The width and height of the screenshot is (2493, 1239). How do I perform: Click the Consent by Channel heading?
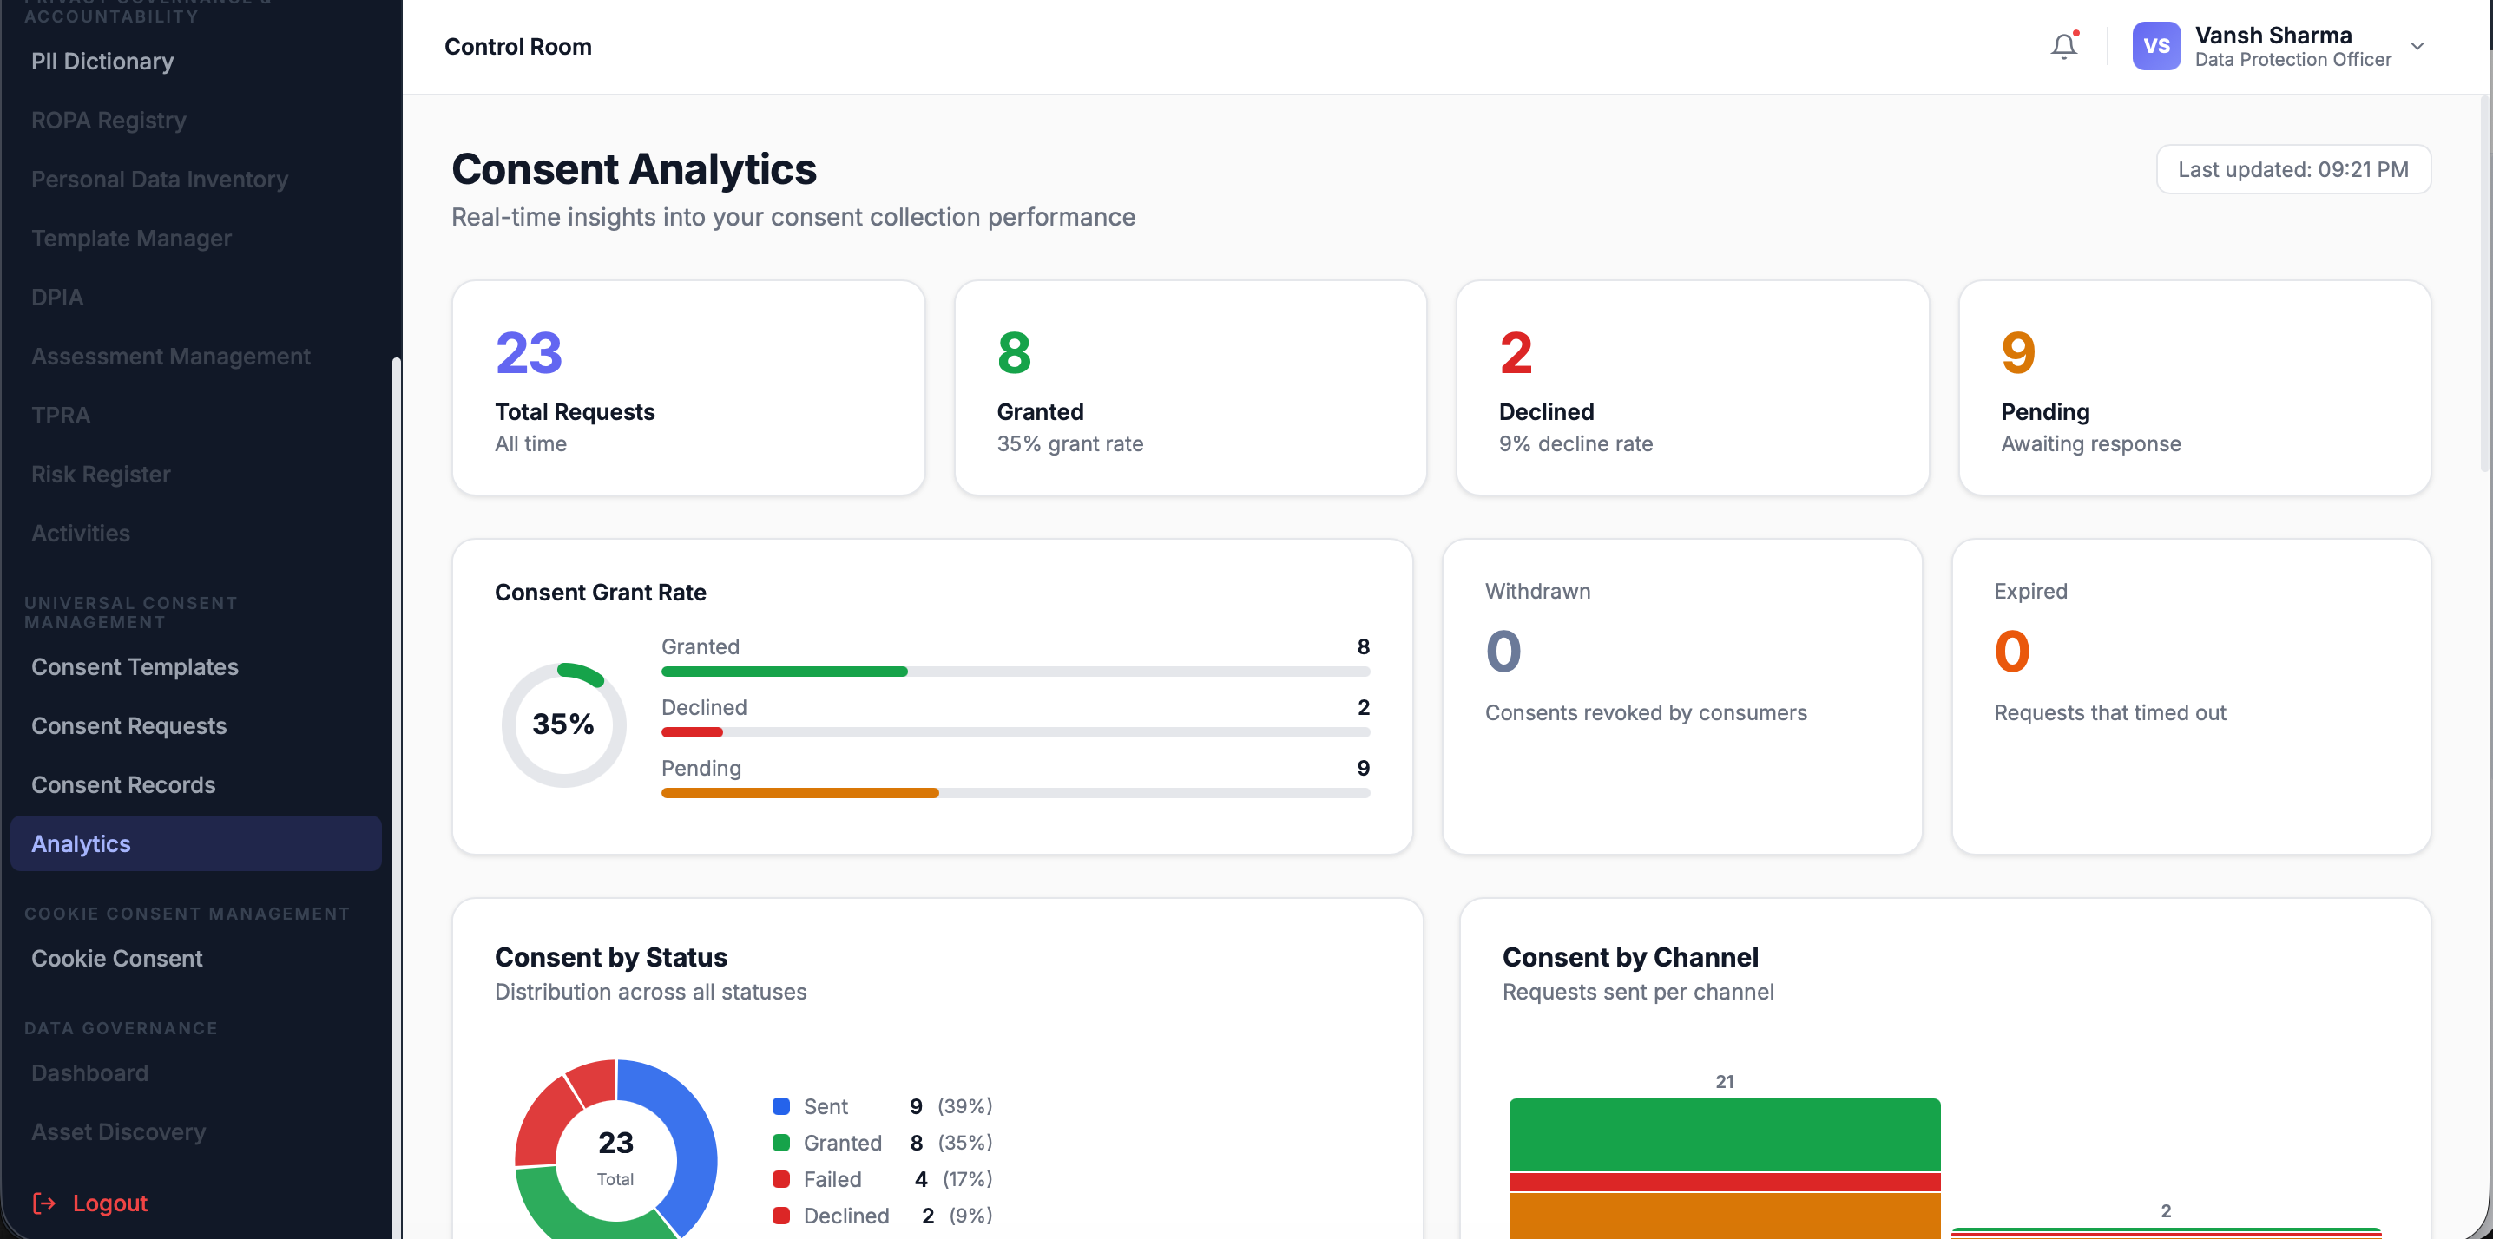pos(1630,956)
